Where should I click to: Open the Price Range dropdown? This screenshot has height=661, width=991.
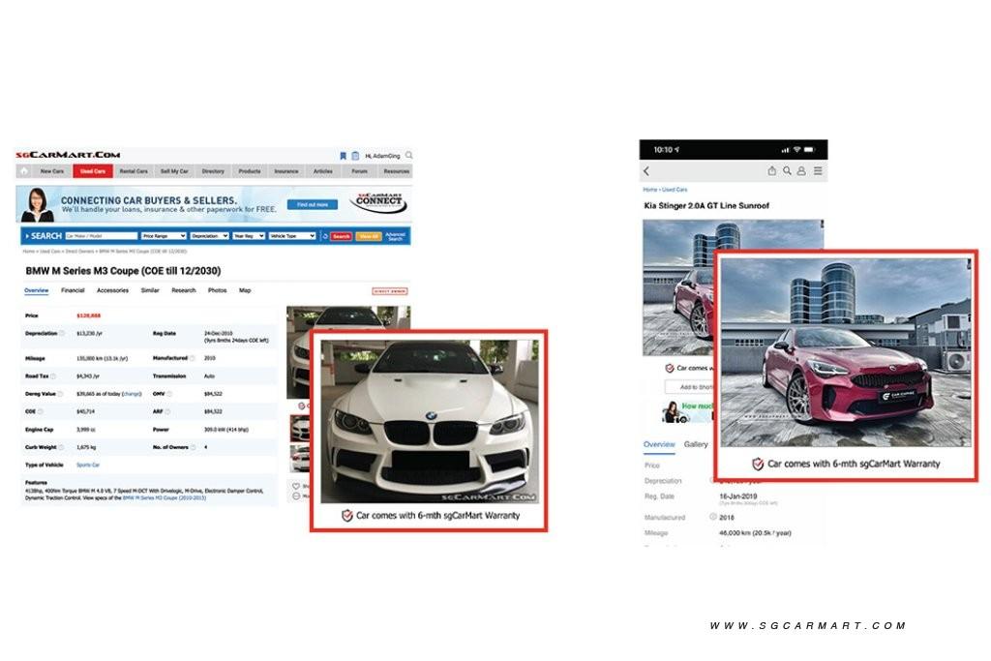tap(164, 236)
